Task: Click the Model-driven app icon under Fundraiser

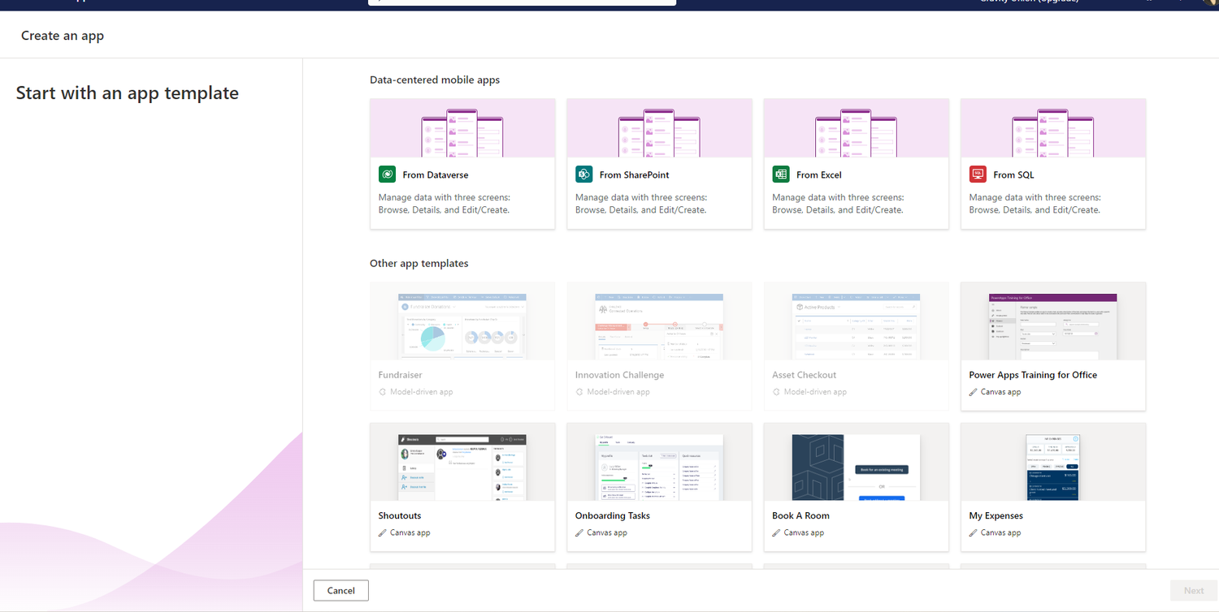Action: 382,391
